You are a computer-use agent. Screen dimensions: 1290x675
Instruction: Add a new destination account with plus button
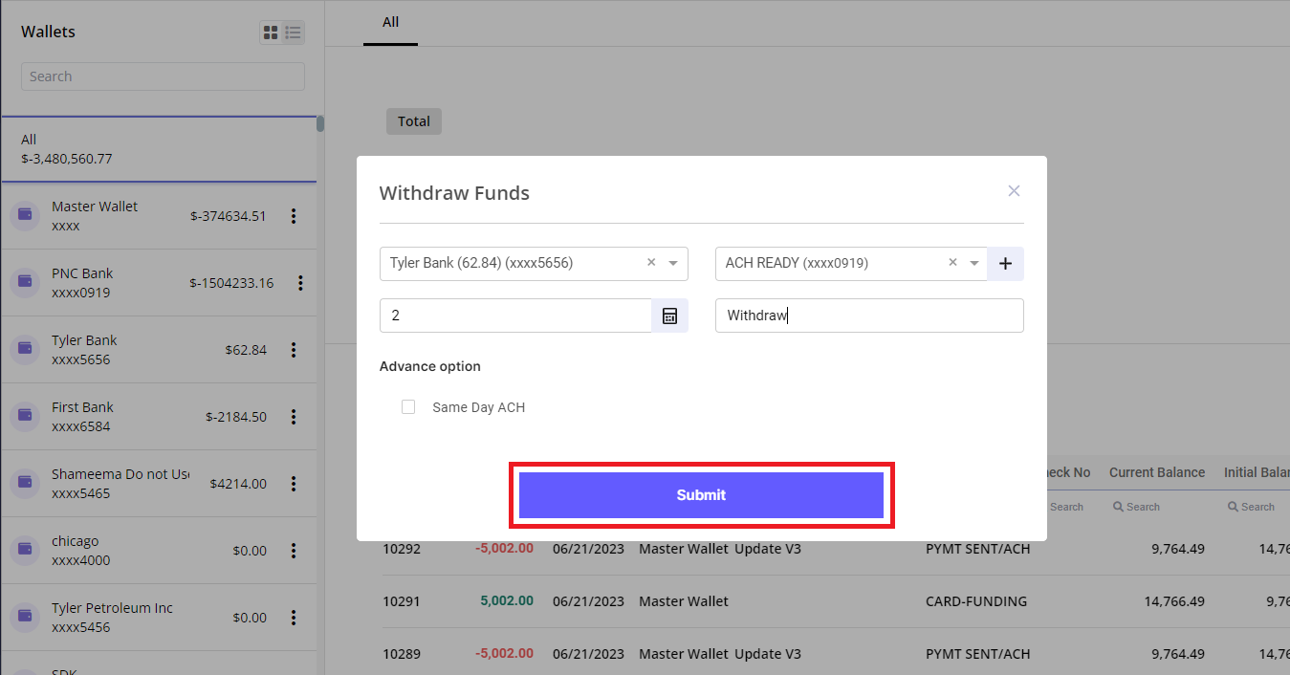point(1005,264)
